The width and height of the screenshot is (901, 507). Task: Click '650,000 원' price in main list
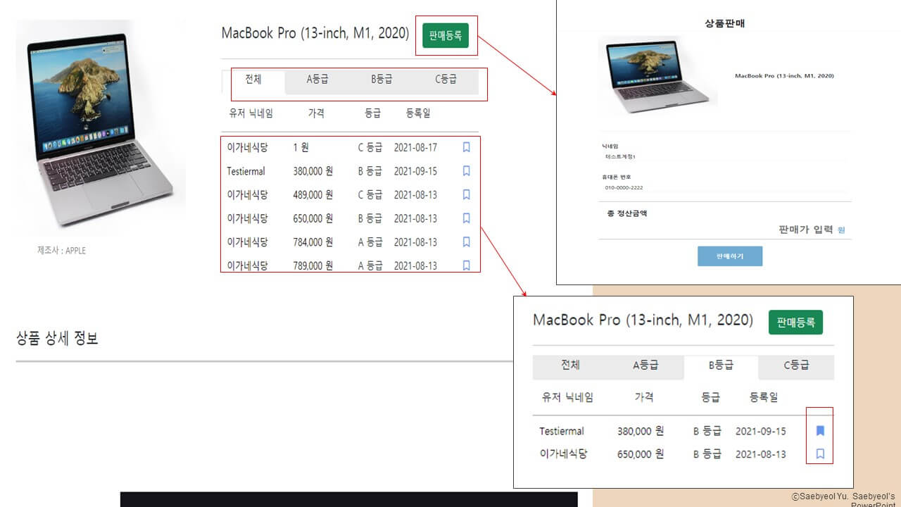(313, 219)
